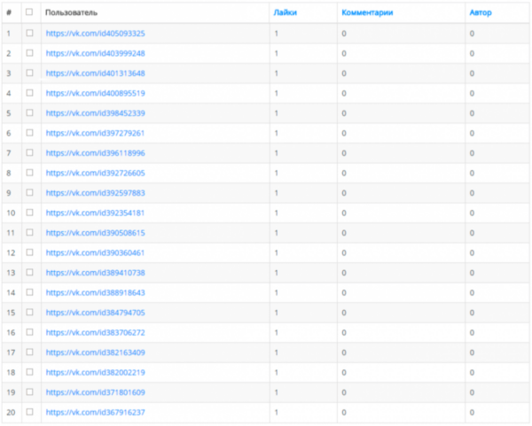Sort table by Комментарии column
The image size is (532, 426).
point(367,13)
